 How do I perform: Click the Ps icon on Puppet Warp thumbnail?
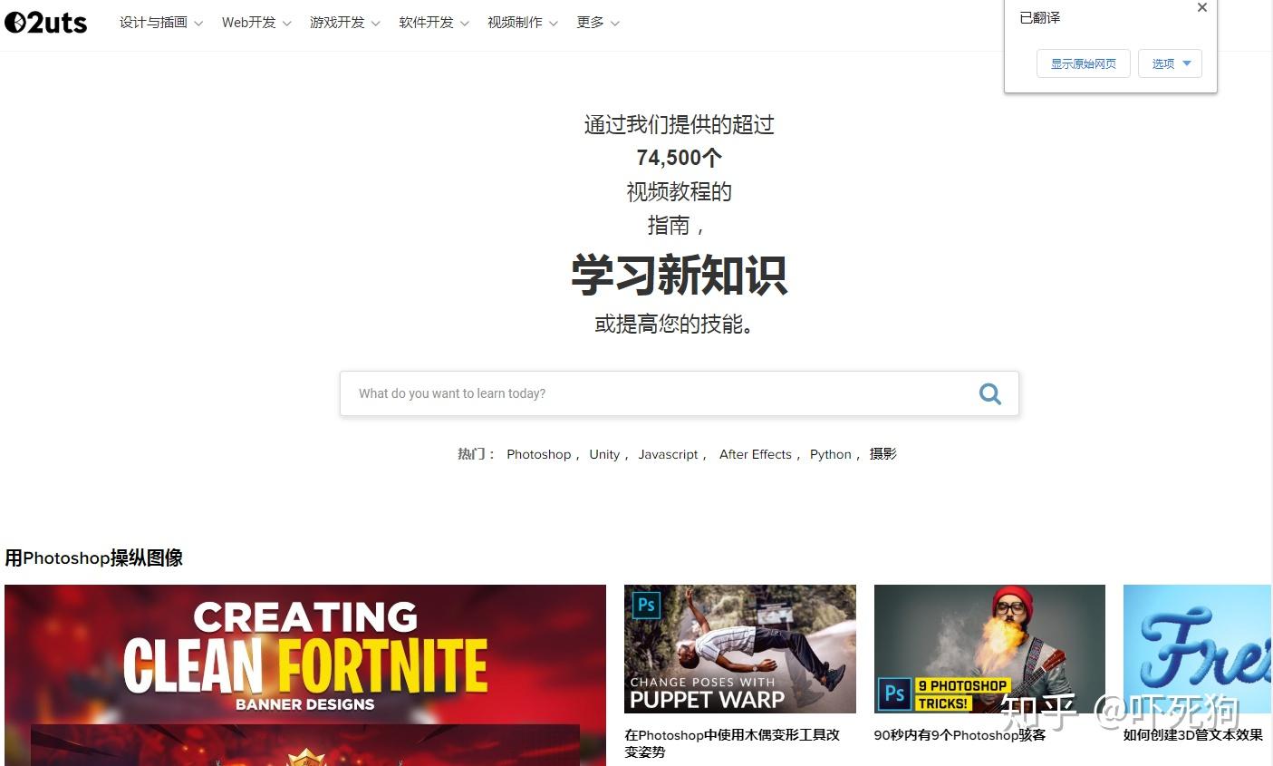tap(646, 605)
